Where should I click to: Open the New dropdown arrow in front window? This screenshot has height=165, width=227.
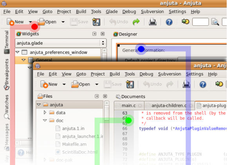tap(64, 84)
